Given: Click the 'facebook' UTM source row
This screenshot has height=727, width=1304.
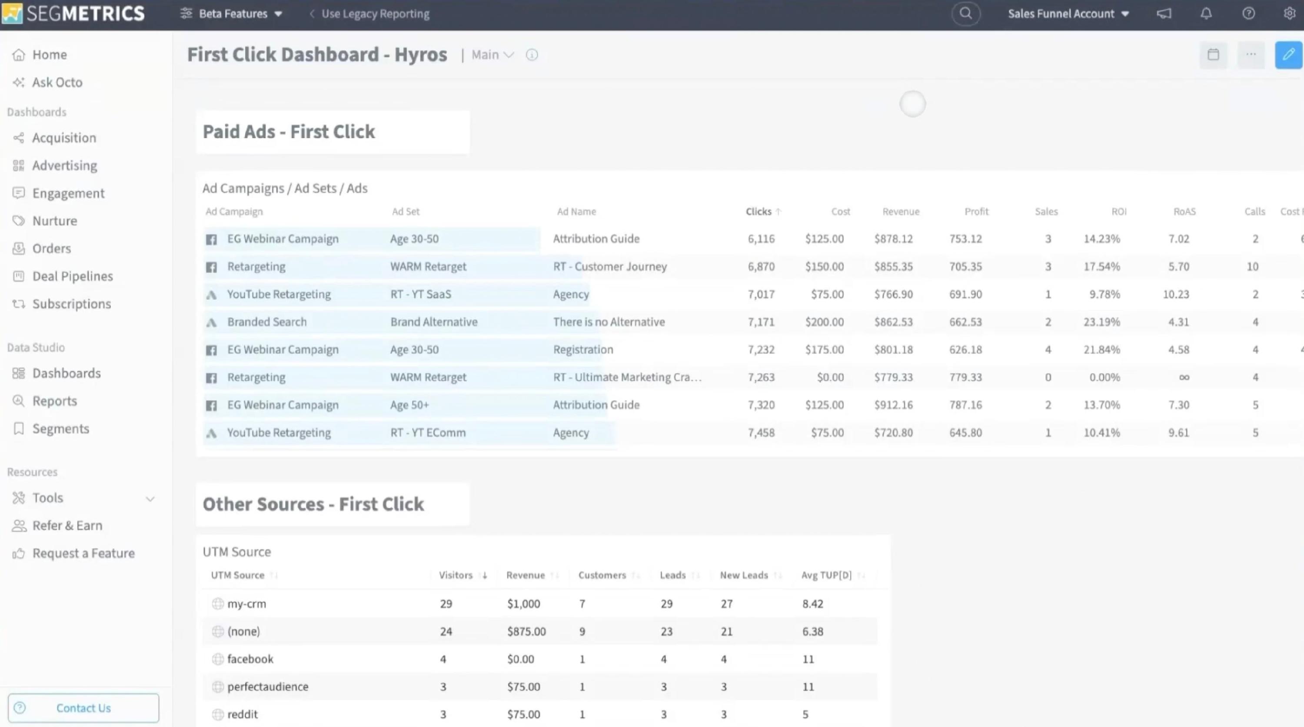Looking at the screenshot, I should click(539, 659).
